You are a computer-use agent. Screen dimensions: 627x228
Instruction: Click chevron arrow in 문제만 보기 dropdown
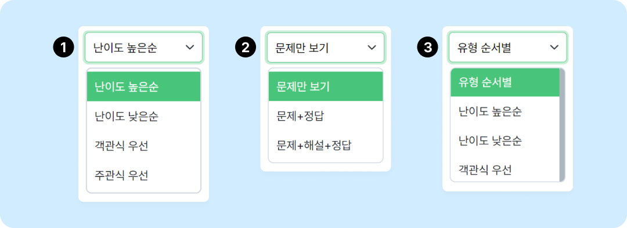coord(372,48)
